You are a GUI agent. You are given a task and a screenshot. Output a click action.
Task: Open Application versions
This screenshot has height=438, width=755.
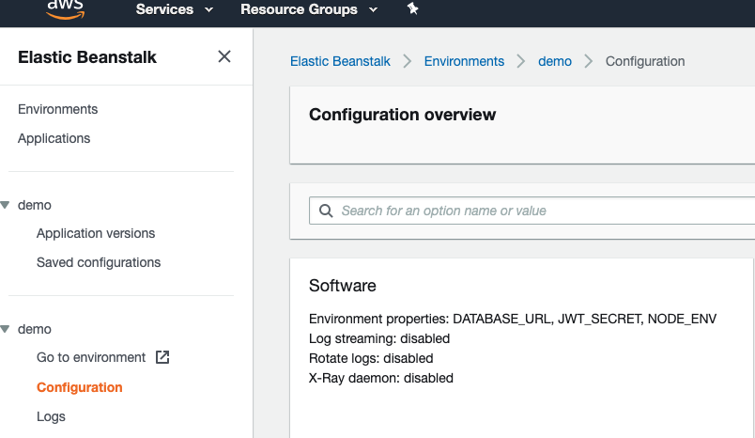[96, 233]
